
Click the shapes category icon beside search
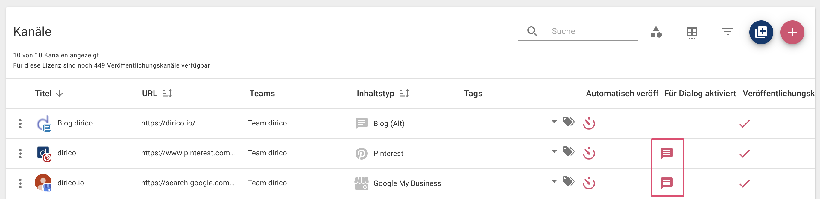pos(656,32)
